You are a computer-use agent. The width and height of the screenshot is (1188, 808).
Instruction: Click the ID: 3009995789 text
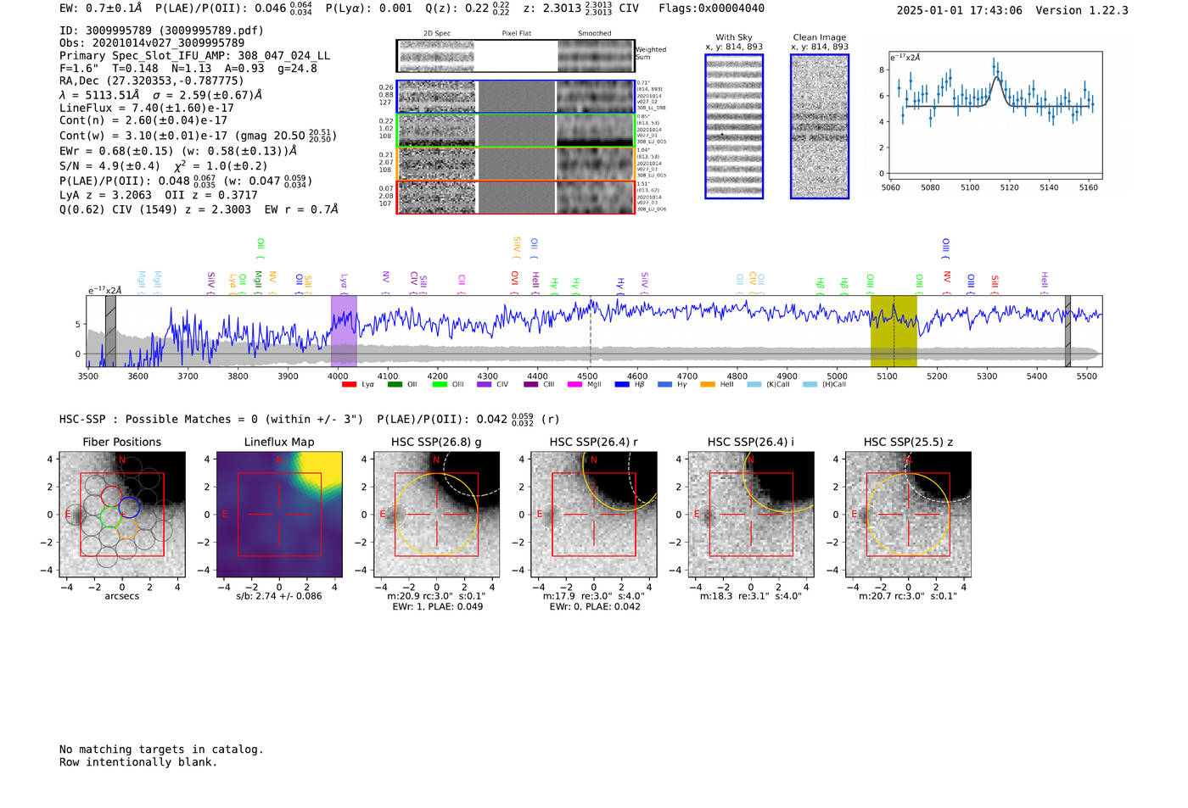coord(161,31)
